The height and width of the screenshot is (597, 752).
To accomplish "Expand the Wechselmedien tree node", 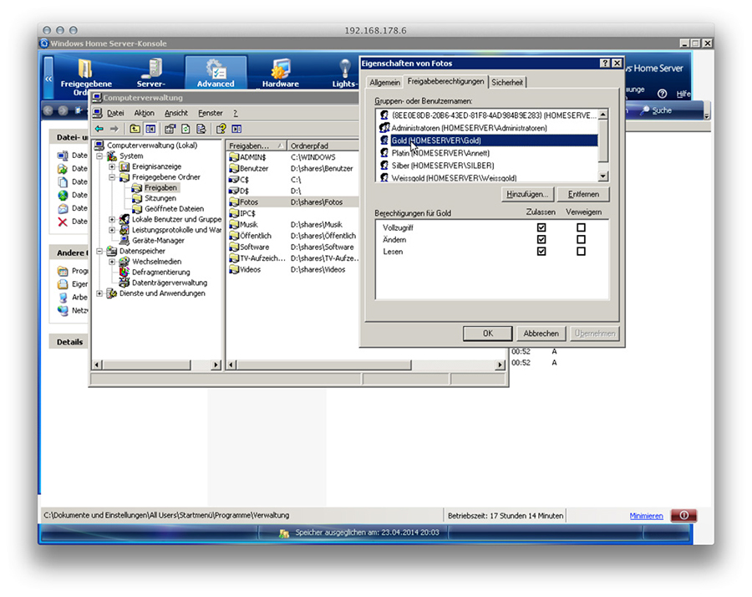I will tap(112, 262).
